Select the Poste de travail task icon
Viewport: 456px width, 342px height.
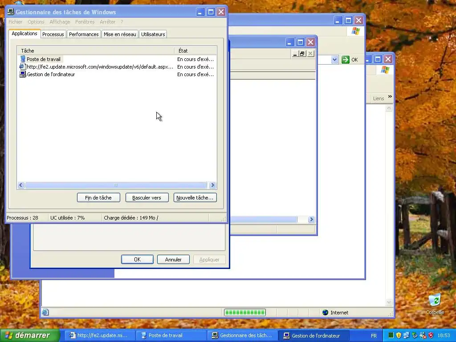[x=23, y=59]
